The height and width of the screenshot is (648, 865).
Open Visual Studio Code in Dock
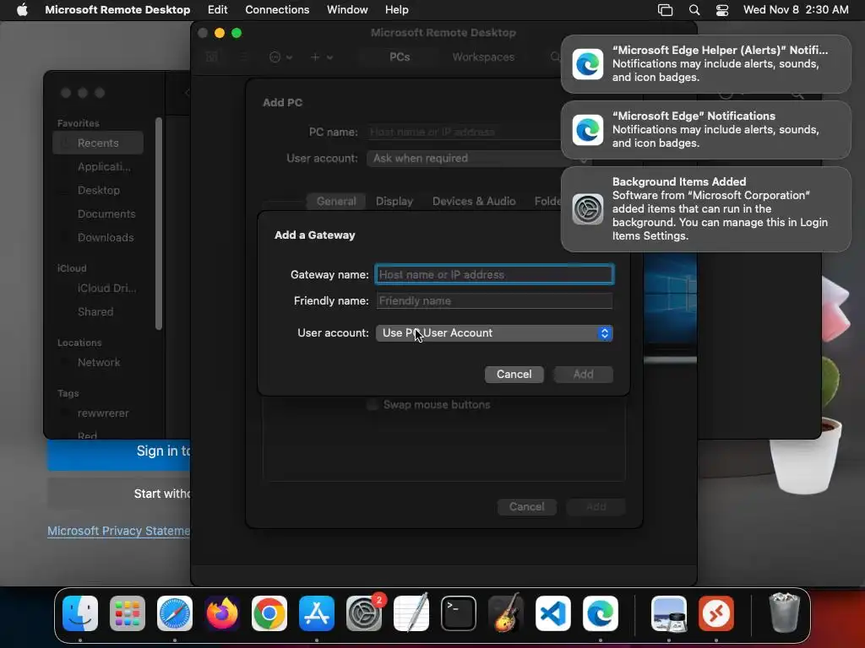[553, 613]
